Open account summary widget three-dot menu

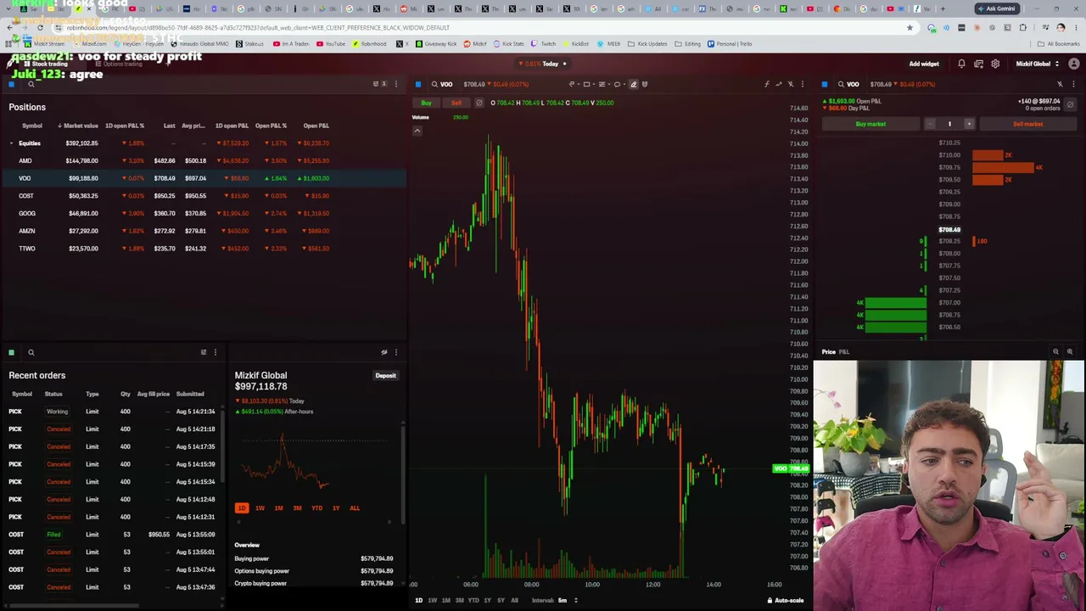(x=395, y=352)
